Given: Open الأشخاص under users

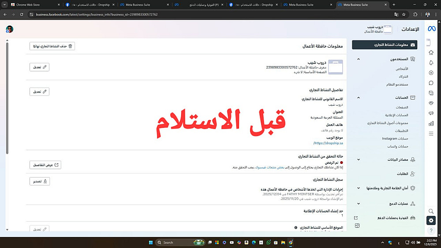Looking at the screenshot, I should tap(402, 69).
